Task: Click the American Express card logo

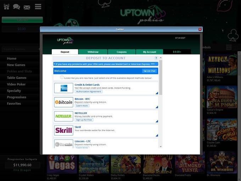Action: click(64, 88)
